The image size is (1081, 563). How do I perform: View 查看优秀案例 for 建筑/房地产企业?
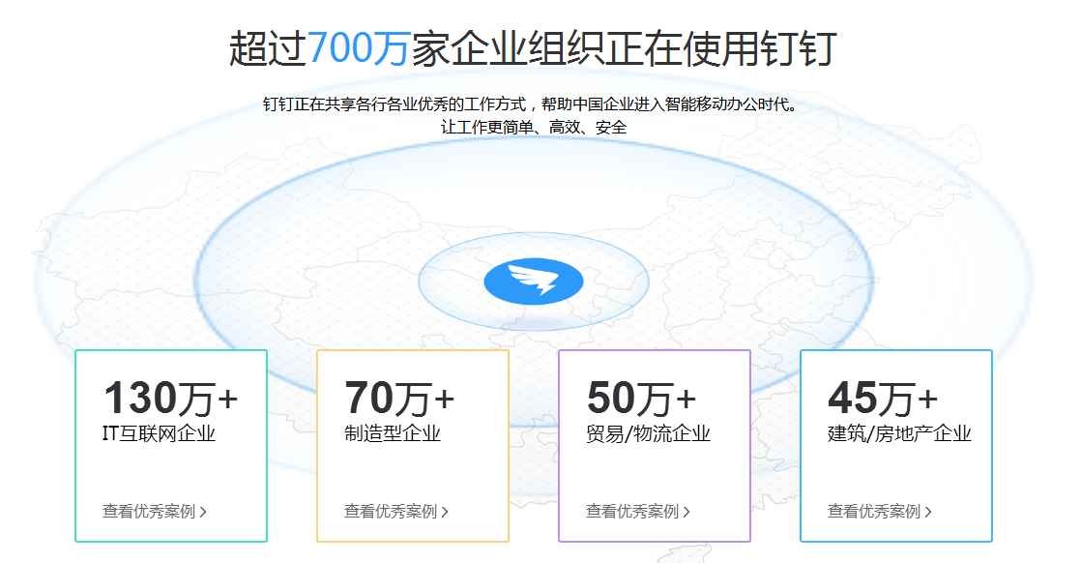point(880,512)
